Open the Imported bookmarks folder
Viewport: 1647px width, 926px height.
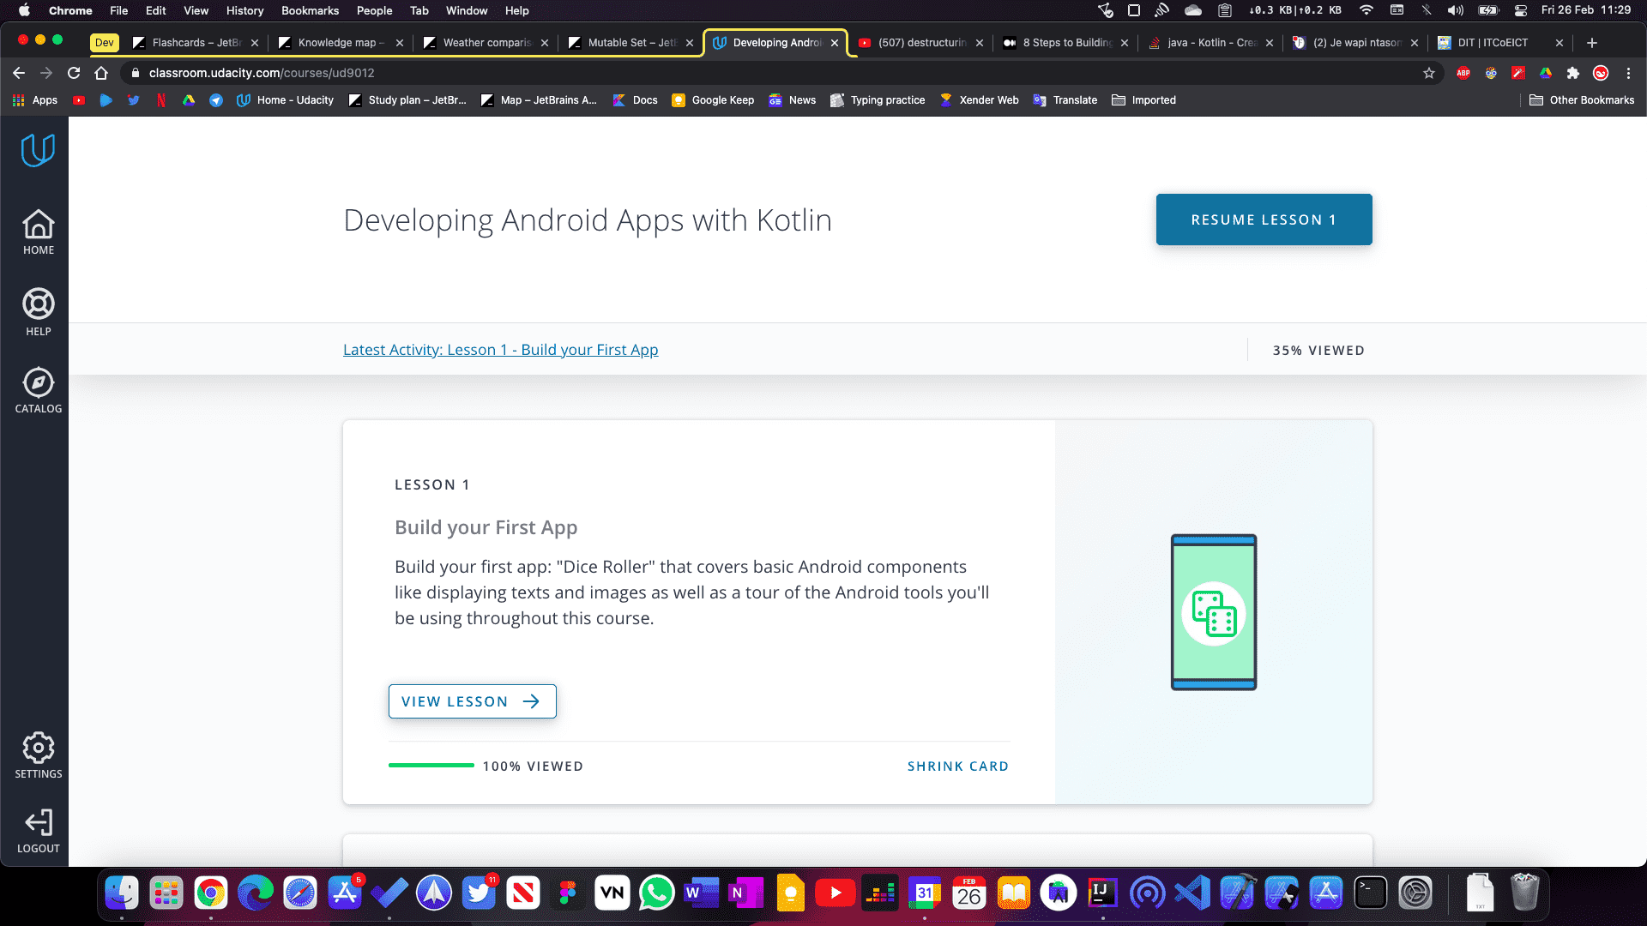[x=1143, y=100]
